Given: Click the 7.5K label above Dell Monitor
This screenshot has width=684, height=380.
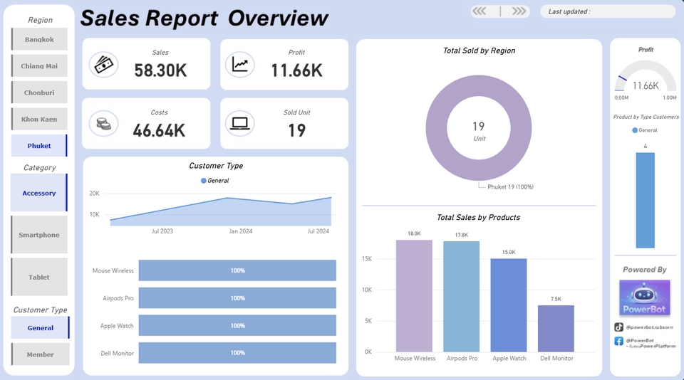Looking at the screenshot, I should pos(556,299).
